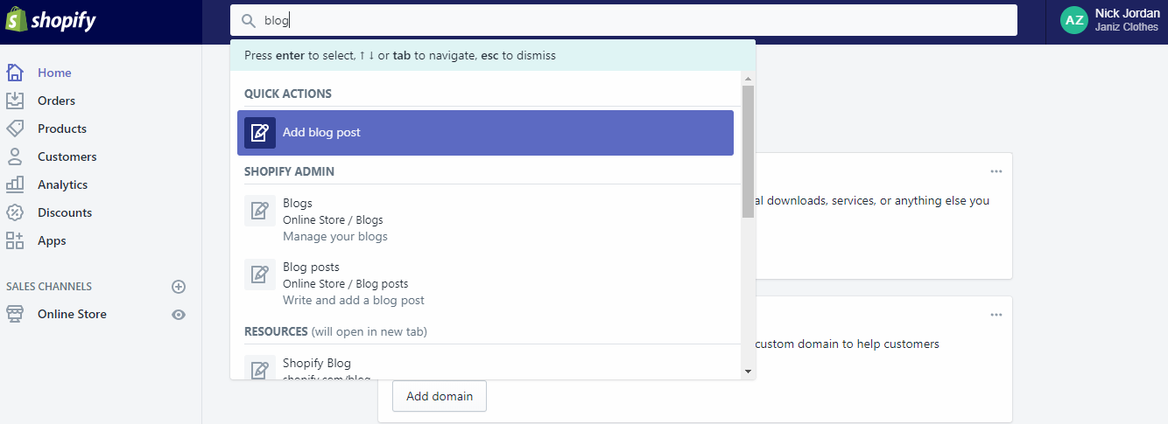Open Online Store sales channel
This screenshot has height=424, width=1168.
point(72,314)
